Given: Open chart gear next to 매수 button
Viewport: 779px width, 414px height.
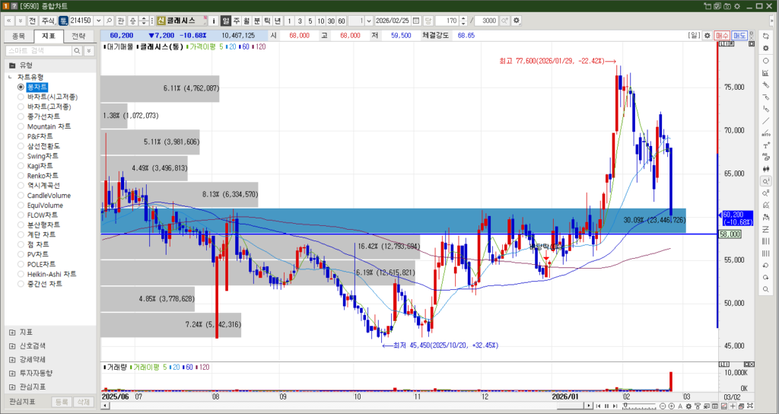Looking at the screenshot, I should [707, 36].
